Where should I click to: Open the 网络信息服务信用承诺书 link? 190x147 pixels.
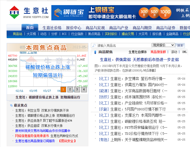[x=32, y=136]
